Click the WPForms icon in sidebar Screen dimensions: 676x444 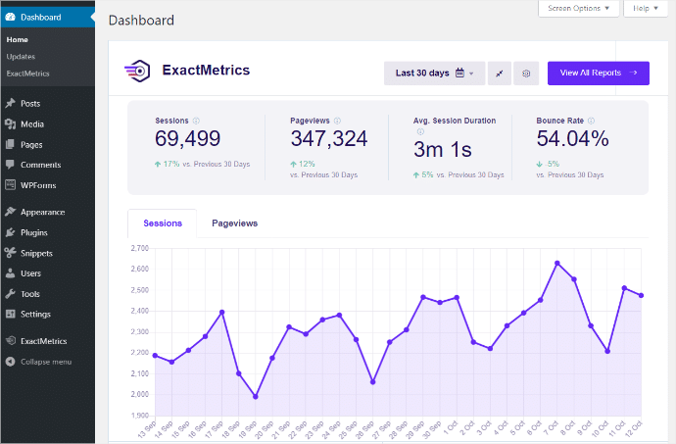click(x=11, y=185)
